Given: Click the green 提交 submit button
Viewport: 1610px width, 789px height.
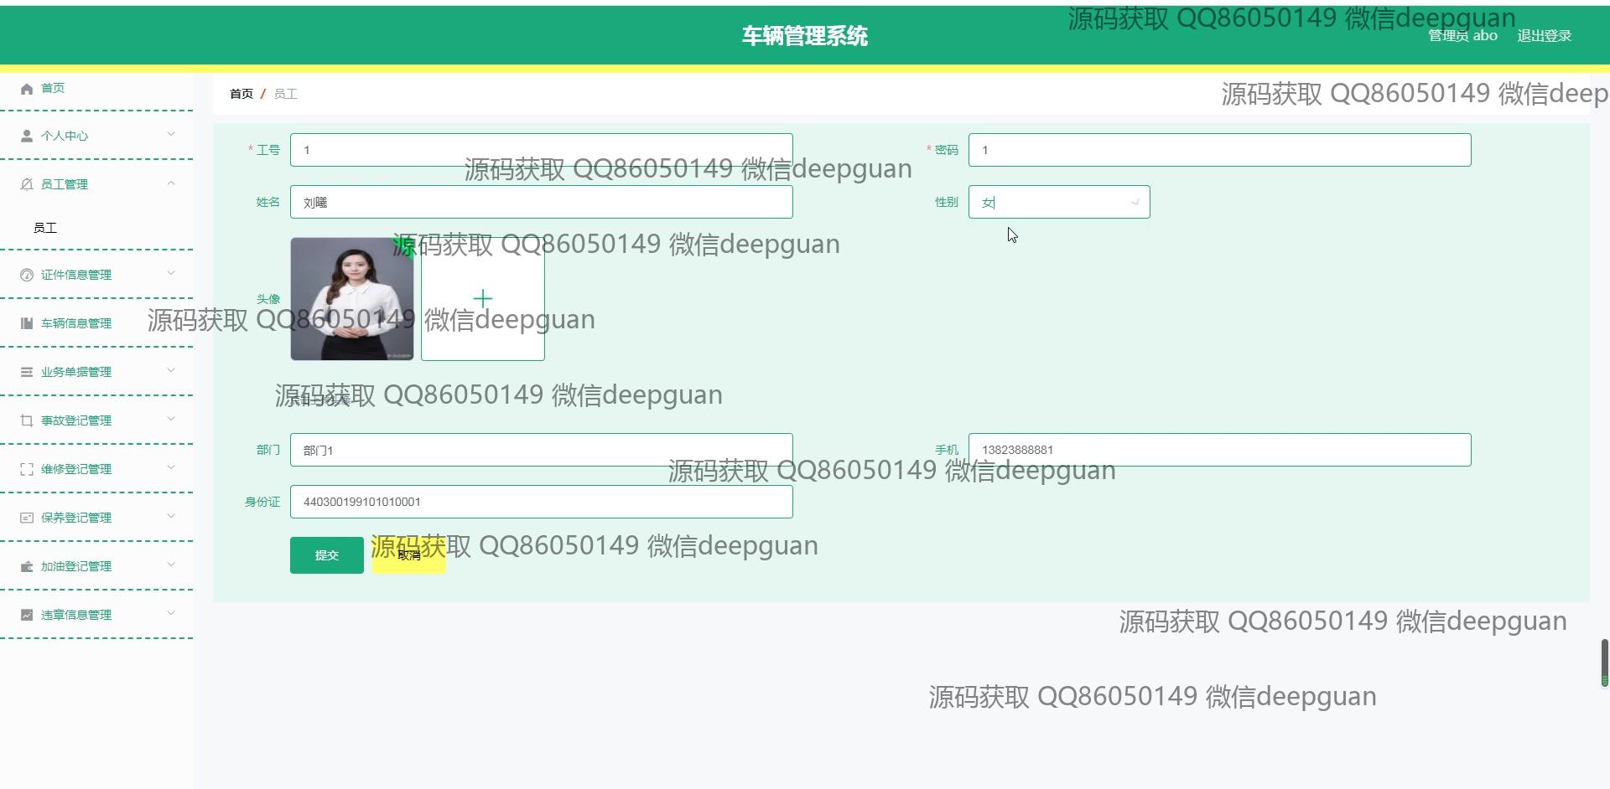Looking at the screenshot, I should 327,555.
